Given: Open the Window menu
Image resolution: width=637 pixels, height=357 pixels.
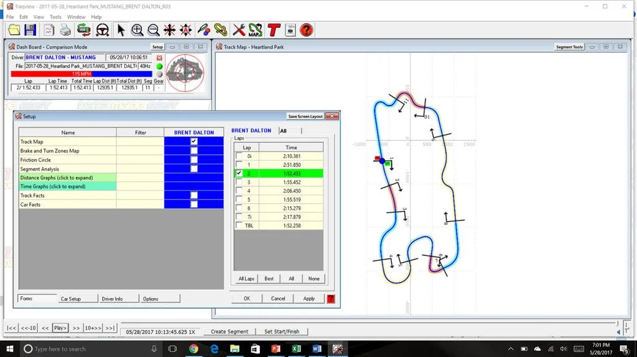Looking at the screenshot, I should point(76,17).
